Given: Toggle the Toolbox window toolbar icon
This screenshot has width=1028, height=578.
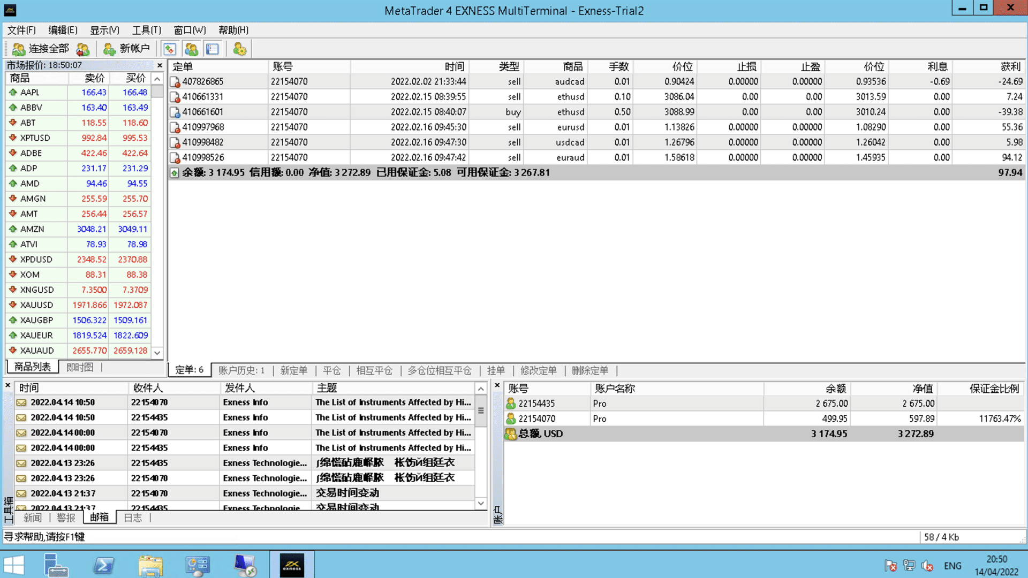Looking at the screenshot, I should (213, 49).
